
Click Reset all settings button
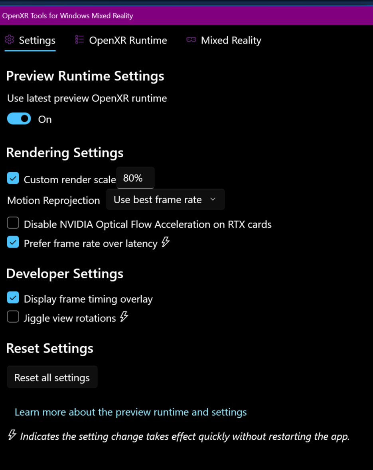click(x=52, y=377)
